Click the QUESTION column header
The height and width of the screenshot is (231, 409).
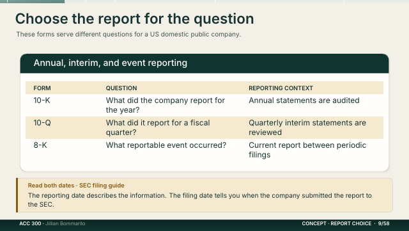click(121, 88)
